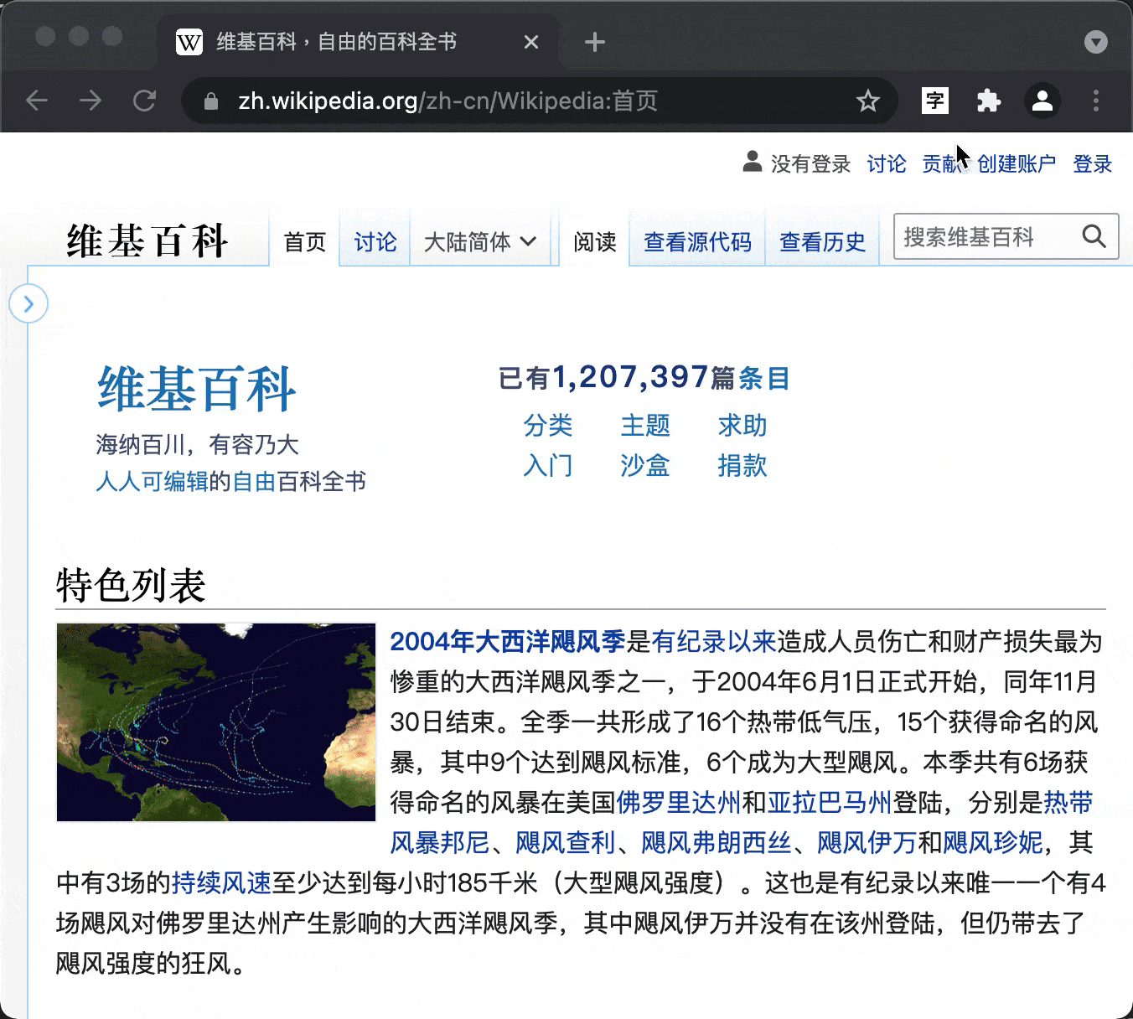Screen dimensions: 1133x1019
Task: Click the 创建账户 link
Action: [1016, 163]
